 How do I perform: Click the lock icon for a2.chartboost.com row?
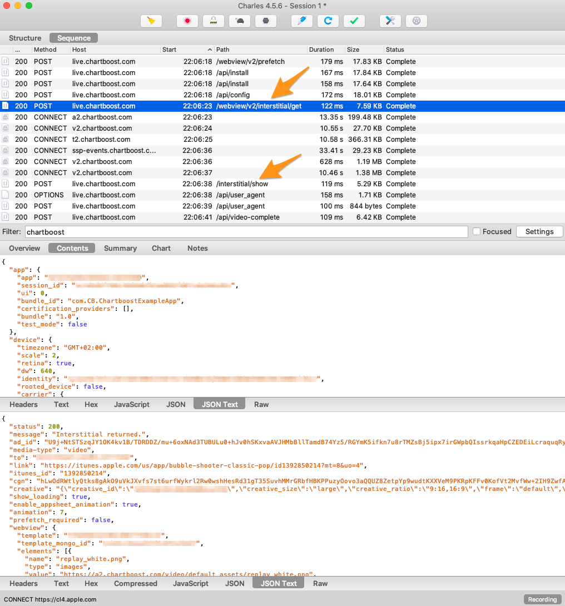6,117
